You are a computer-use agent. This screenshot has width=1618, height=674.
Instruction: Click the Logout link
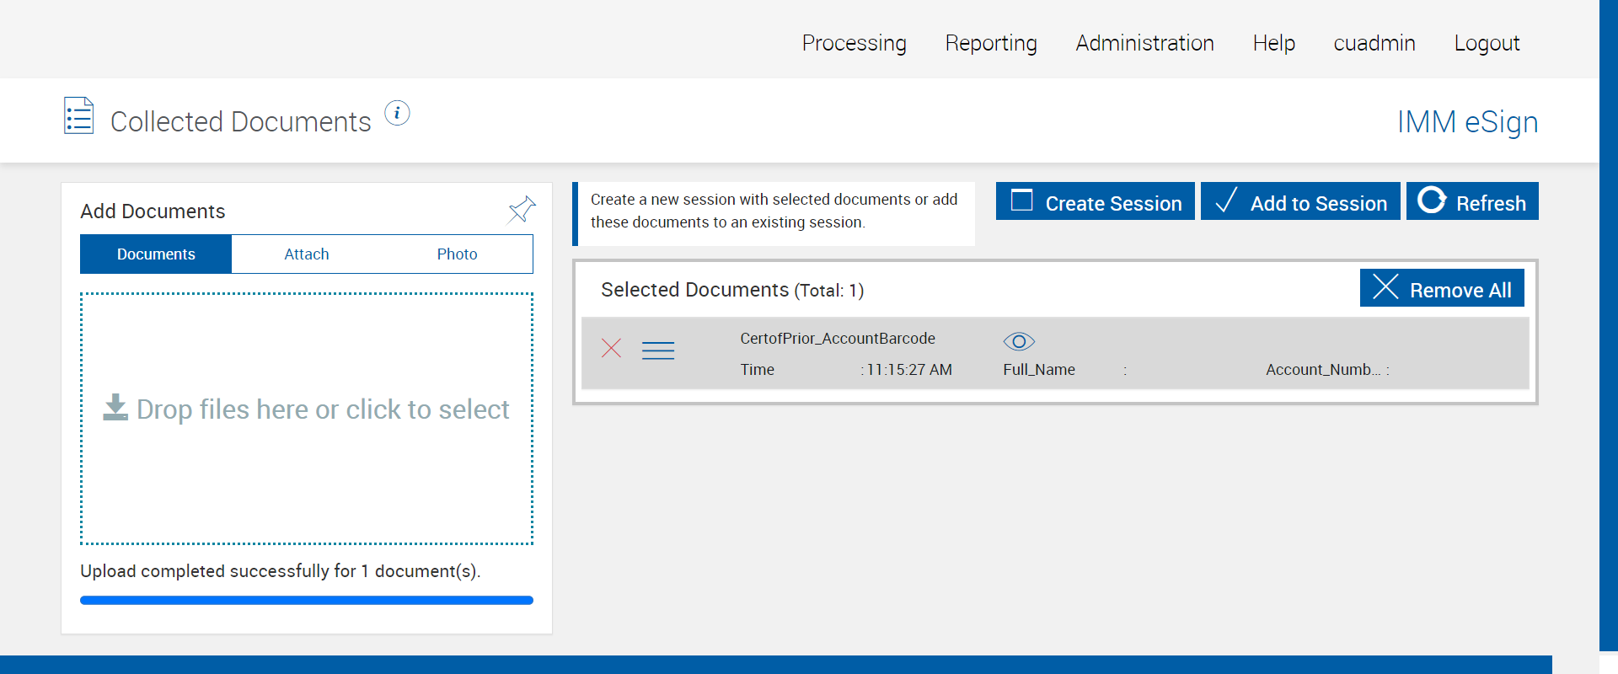point(1487,43)
